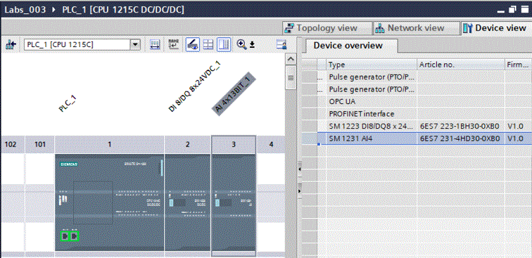Select the Device overview tab
This screenshot has width=532, height=258.
click(x=348, y=45)
